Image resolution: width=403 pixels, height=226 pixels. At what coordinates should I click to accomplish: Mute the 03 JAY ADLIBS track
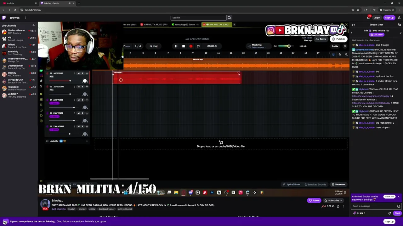point(78,87)
